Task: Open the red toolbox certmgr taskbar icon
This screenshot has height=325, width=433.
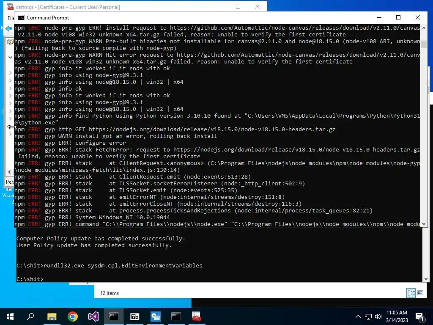Action: (x=197, y=317)
